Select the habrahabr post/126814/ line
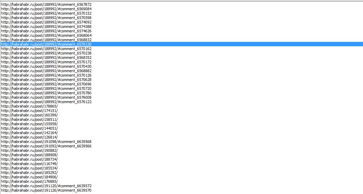The height and width of the screenshot is (194, 363). point(29,137)
